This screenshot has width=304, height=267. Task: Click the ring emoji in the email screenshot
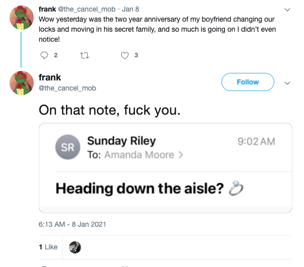pyautogui.click(x=236, y=189)
